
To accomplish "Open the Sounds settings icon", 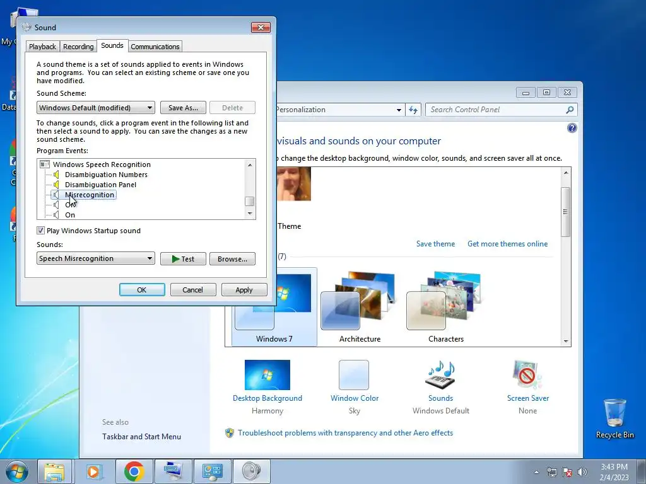I will click(440, 375).
